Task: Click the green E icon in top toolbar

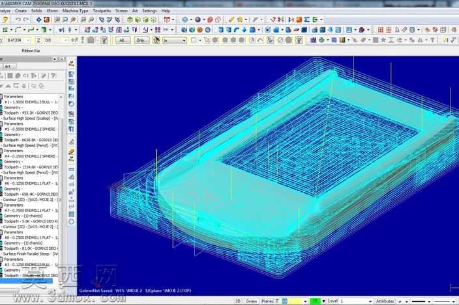Action: pyautogui.click(x=315, y=20)
